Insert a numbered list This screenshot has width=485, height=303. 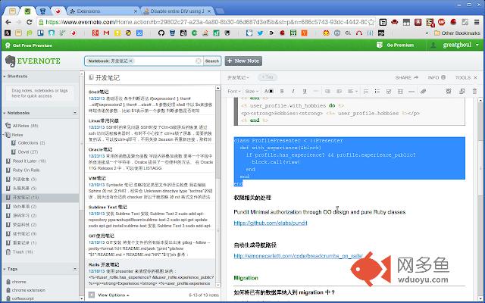[x=365, y=91]
